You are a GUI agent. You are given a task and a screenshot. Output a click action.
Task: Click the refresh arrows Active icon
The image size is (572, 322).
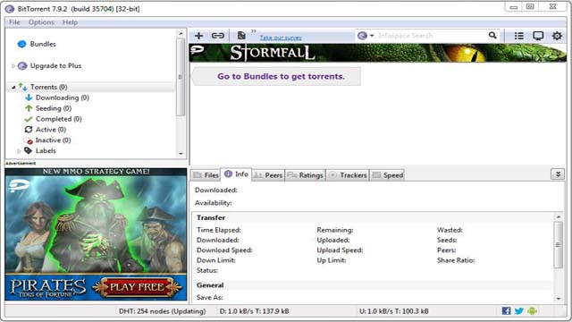tap(29, 129)
